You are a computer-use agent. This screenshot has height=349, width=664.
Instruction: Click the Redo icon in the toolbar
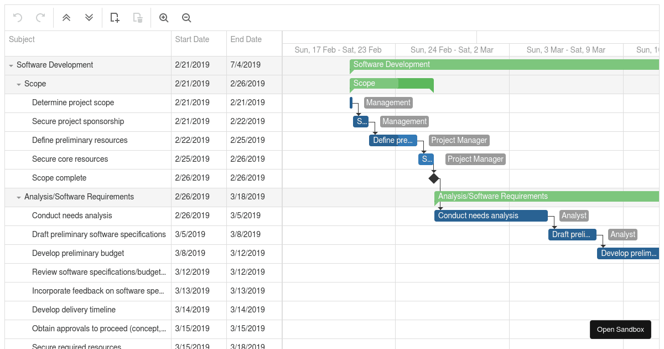[x=39, y=17]
